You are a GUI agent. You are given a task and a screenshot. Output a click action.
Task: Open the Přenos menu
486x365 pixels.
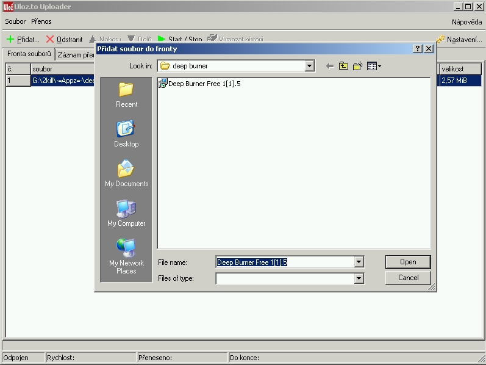[41, 21]
